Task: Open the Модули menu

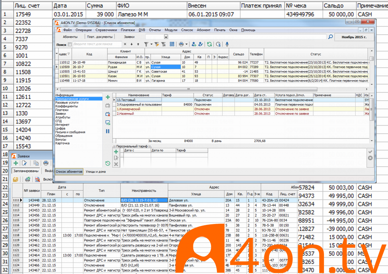Action: pyautogui.click(x=171, y=30)
